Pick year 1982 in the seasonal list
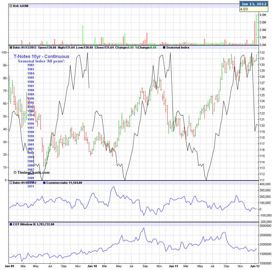Viewport: 272px width, 270px height. coord(31,65)
